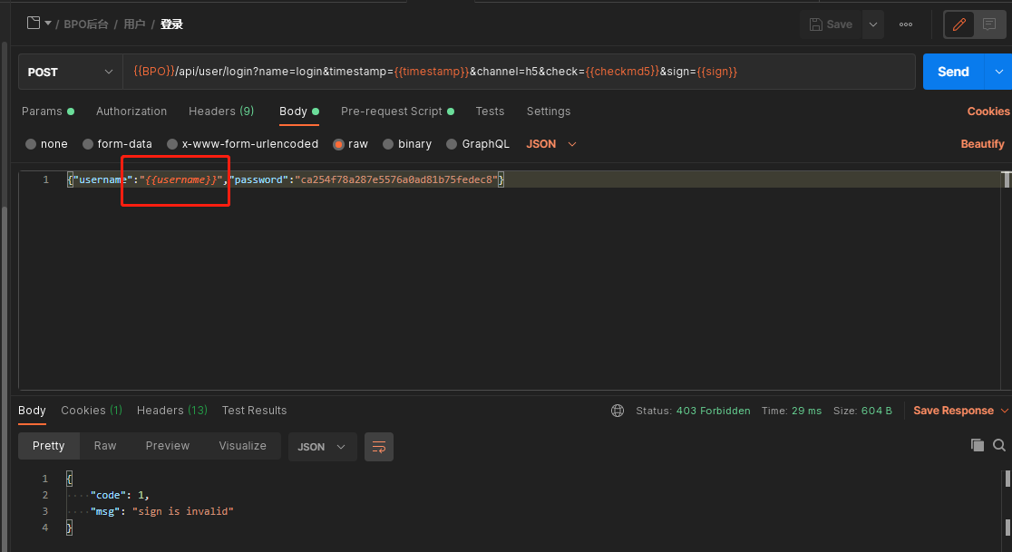This screenshot has height=552, width=1012.
Task: Open the response Cookies (1) tab
Action: coord(92,410)
